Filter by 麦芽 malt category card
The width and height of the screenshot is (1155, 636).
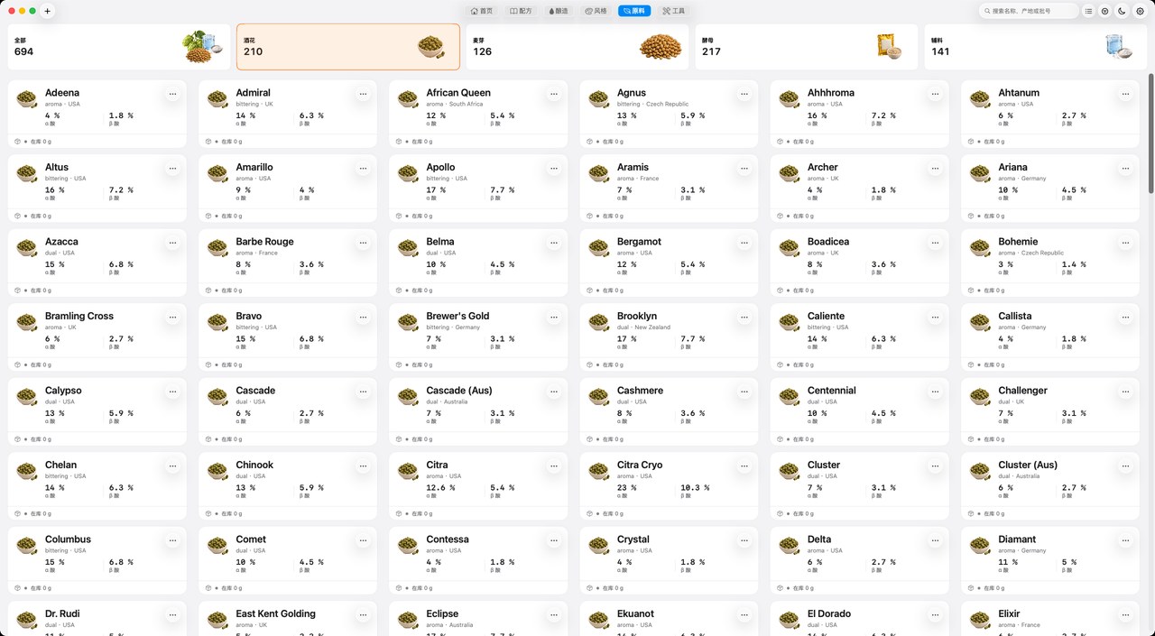click(577, 47)
